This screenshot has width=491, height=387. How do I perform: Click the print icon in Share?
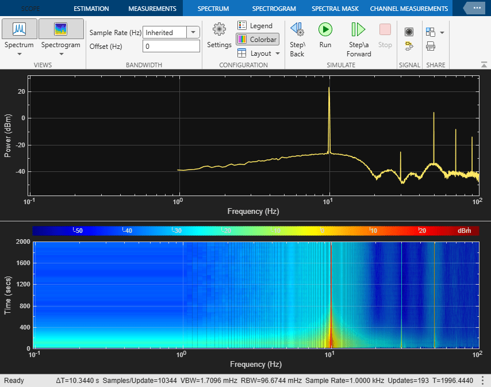pos(430,46)
